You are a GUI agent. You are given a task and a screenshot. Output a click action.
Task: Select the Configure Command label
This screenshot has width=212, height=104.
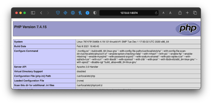point(26,51)
